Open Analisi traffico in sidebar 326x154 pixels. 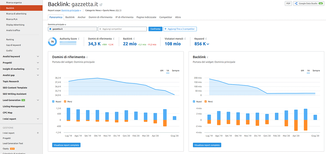(x=13, y=30)
